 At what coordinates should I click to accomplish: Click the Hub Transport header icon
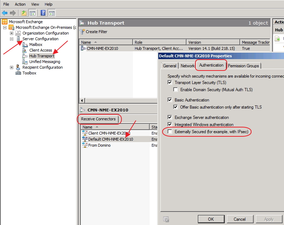click(x=83, y=23)
